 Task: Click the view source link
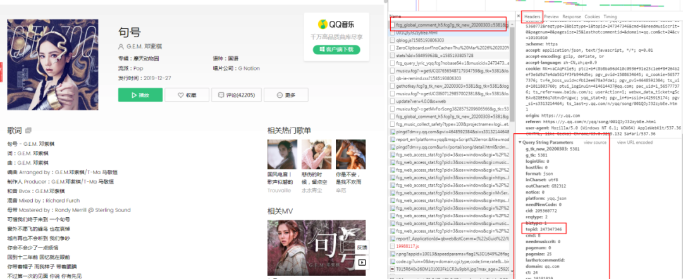[595, 143]
